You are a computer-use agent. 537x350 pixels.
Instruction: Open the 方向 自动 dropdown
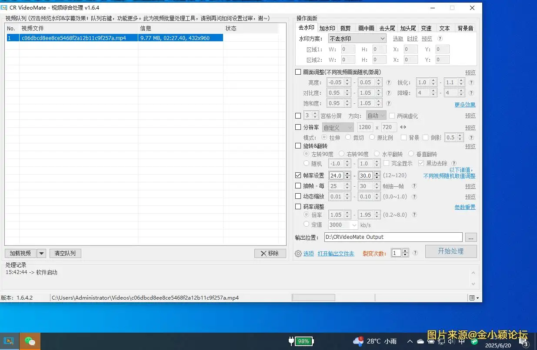(x=376, y=116)
